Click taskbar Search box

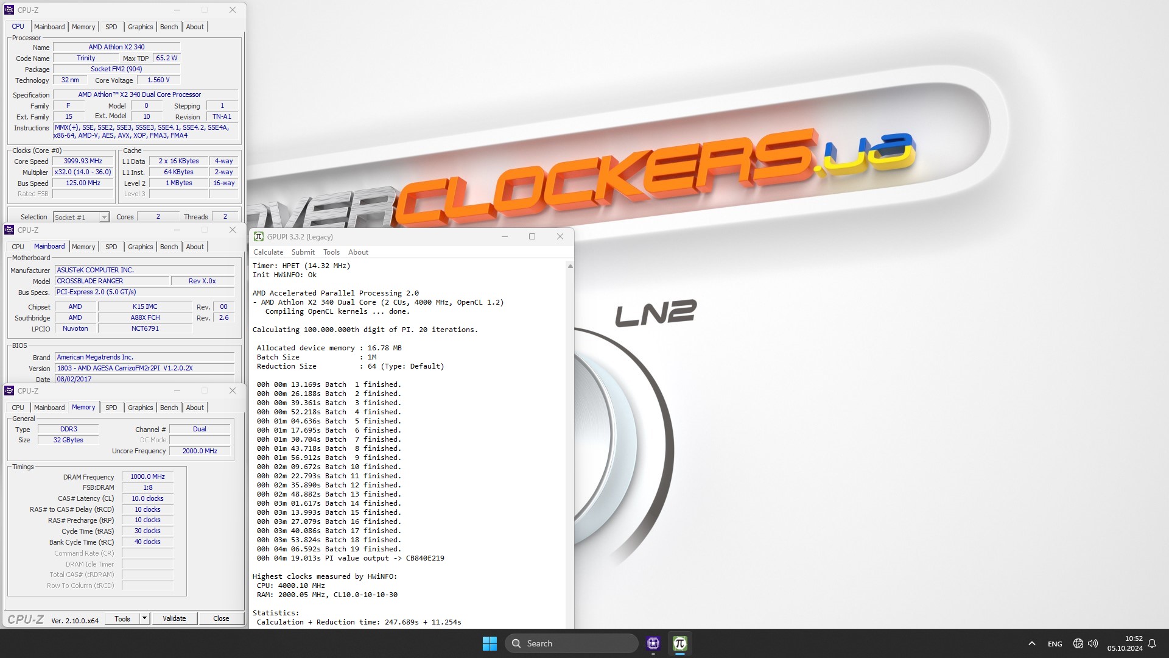click(572, 643)
